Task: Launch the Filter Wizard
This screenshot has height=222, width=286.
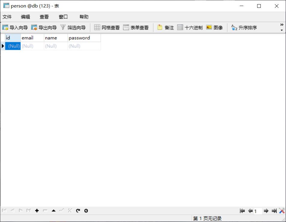Action: 73,27
